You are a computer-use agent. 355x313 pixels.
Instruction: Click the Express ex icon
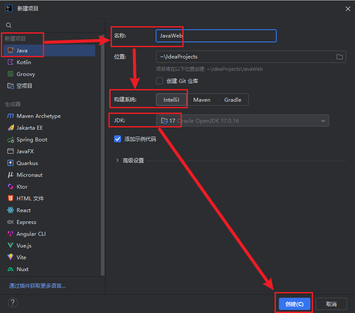click(10, 222)
